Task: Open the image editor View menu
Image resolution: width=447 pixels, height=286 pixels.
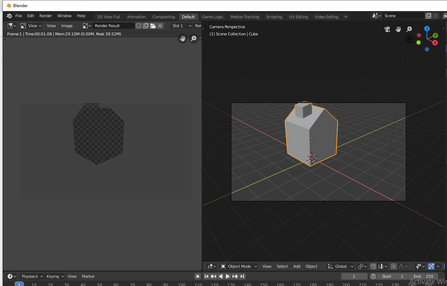Action: click(51, 26)
